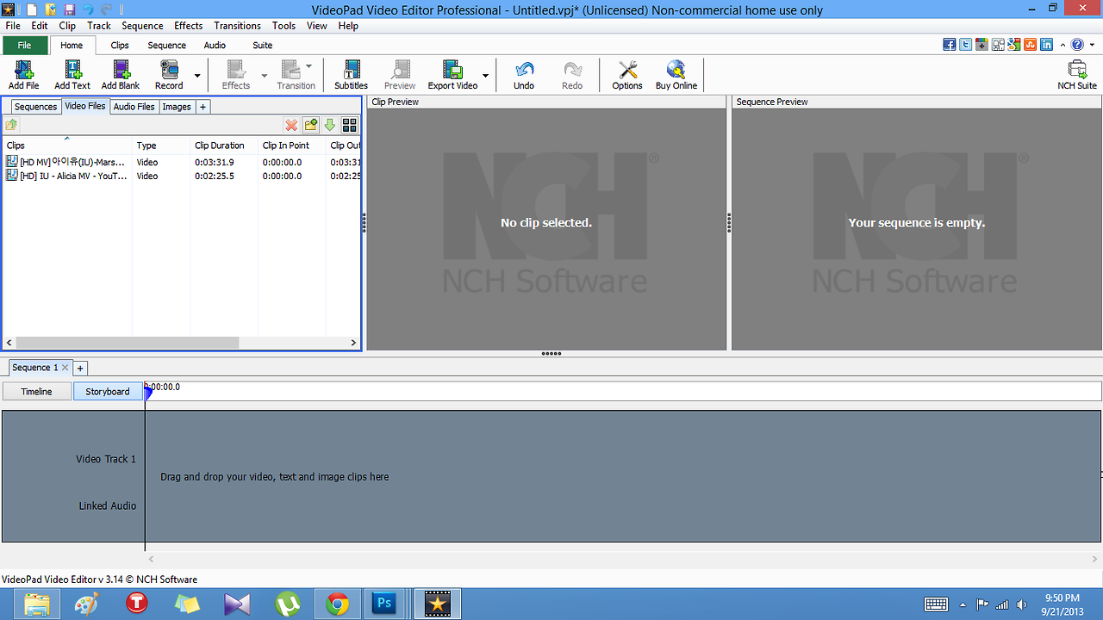Viewport: 1103px width, 620px height.
Task: Click the blue timeline playhead marker
Action: (148, 393)
